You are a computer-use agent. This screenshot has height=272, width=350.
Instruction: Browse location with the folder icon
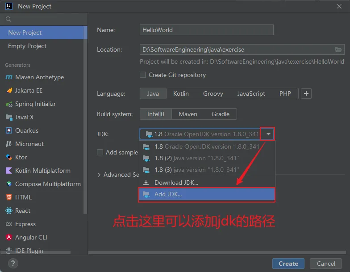(338, 50)
